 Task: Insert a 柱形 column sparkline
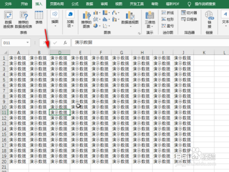(x=168, y=19)
